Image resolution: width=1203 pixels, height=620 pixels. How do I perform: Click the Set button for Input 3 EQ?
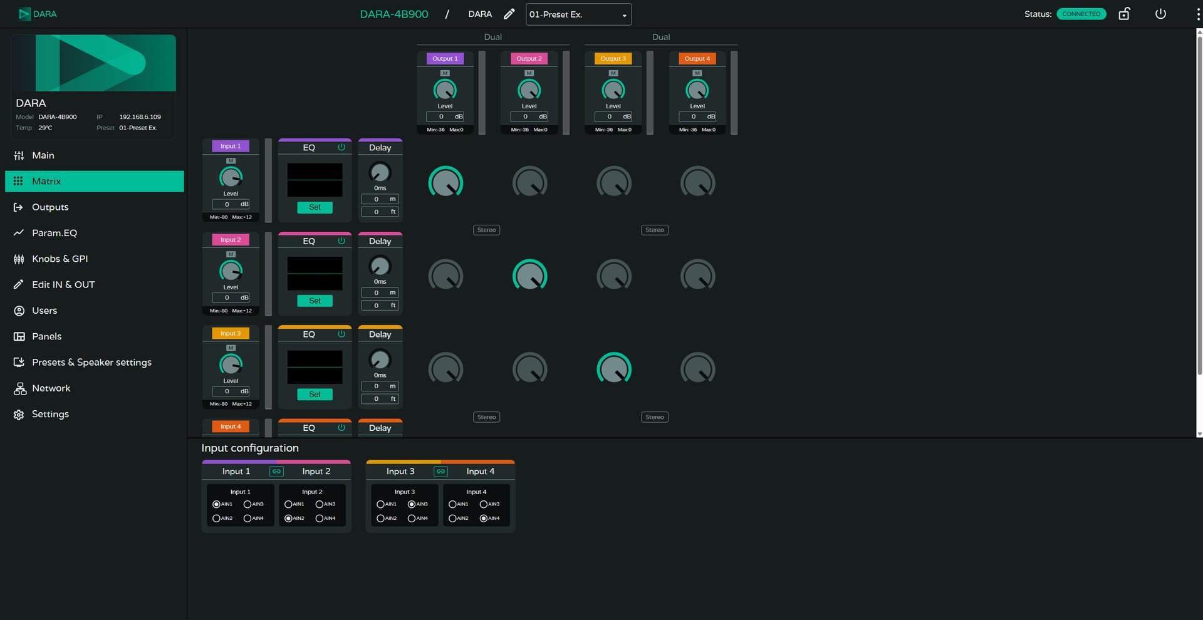pyautogui.click(x=315, y=395)
